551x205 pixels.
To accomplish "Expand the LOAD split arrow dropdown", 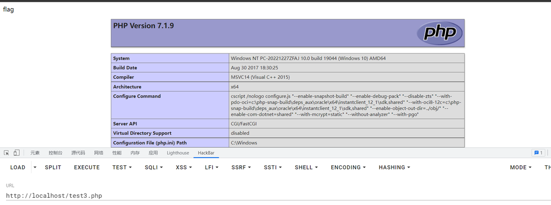I will click(x=35, y=168).
